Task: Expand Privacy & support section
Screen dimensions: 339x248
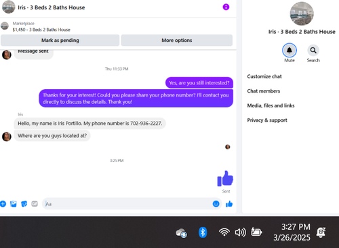Action: [267, 120]
